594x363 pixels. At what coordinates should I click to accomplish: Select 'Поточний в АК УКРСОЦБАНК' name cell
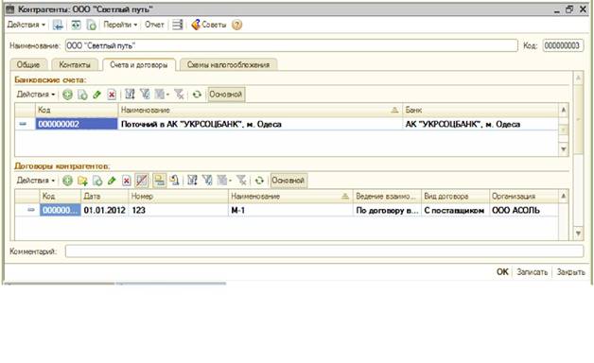coord(260,124)
